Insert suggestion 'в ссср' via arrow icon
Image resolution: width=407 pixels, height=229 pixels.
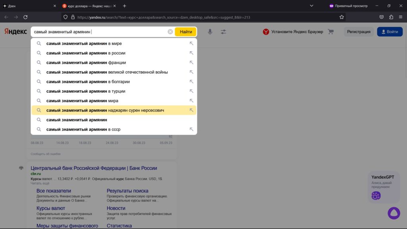tap(191, 129)
